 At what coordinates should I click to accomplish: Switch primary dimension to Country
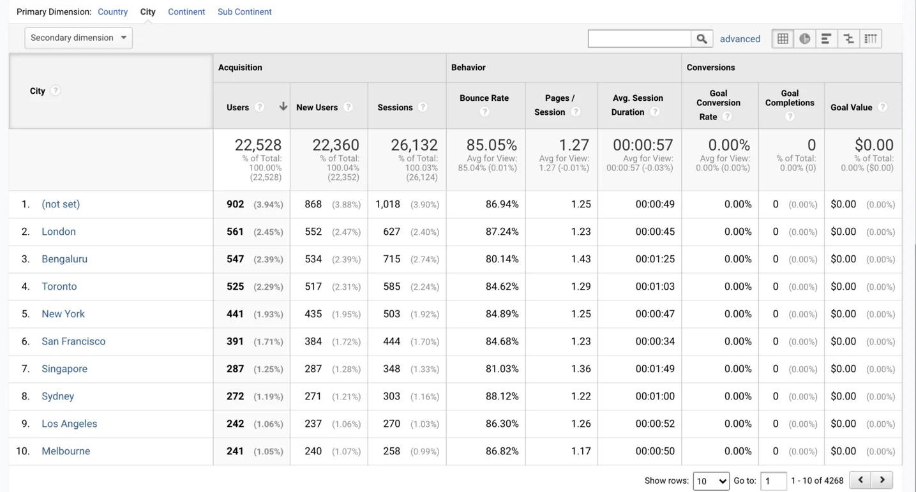[112, 11]
